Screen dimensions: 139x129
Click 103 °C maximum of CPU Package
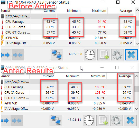click(x=100, y=87)
